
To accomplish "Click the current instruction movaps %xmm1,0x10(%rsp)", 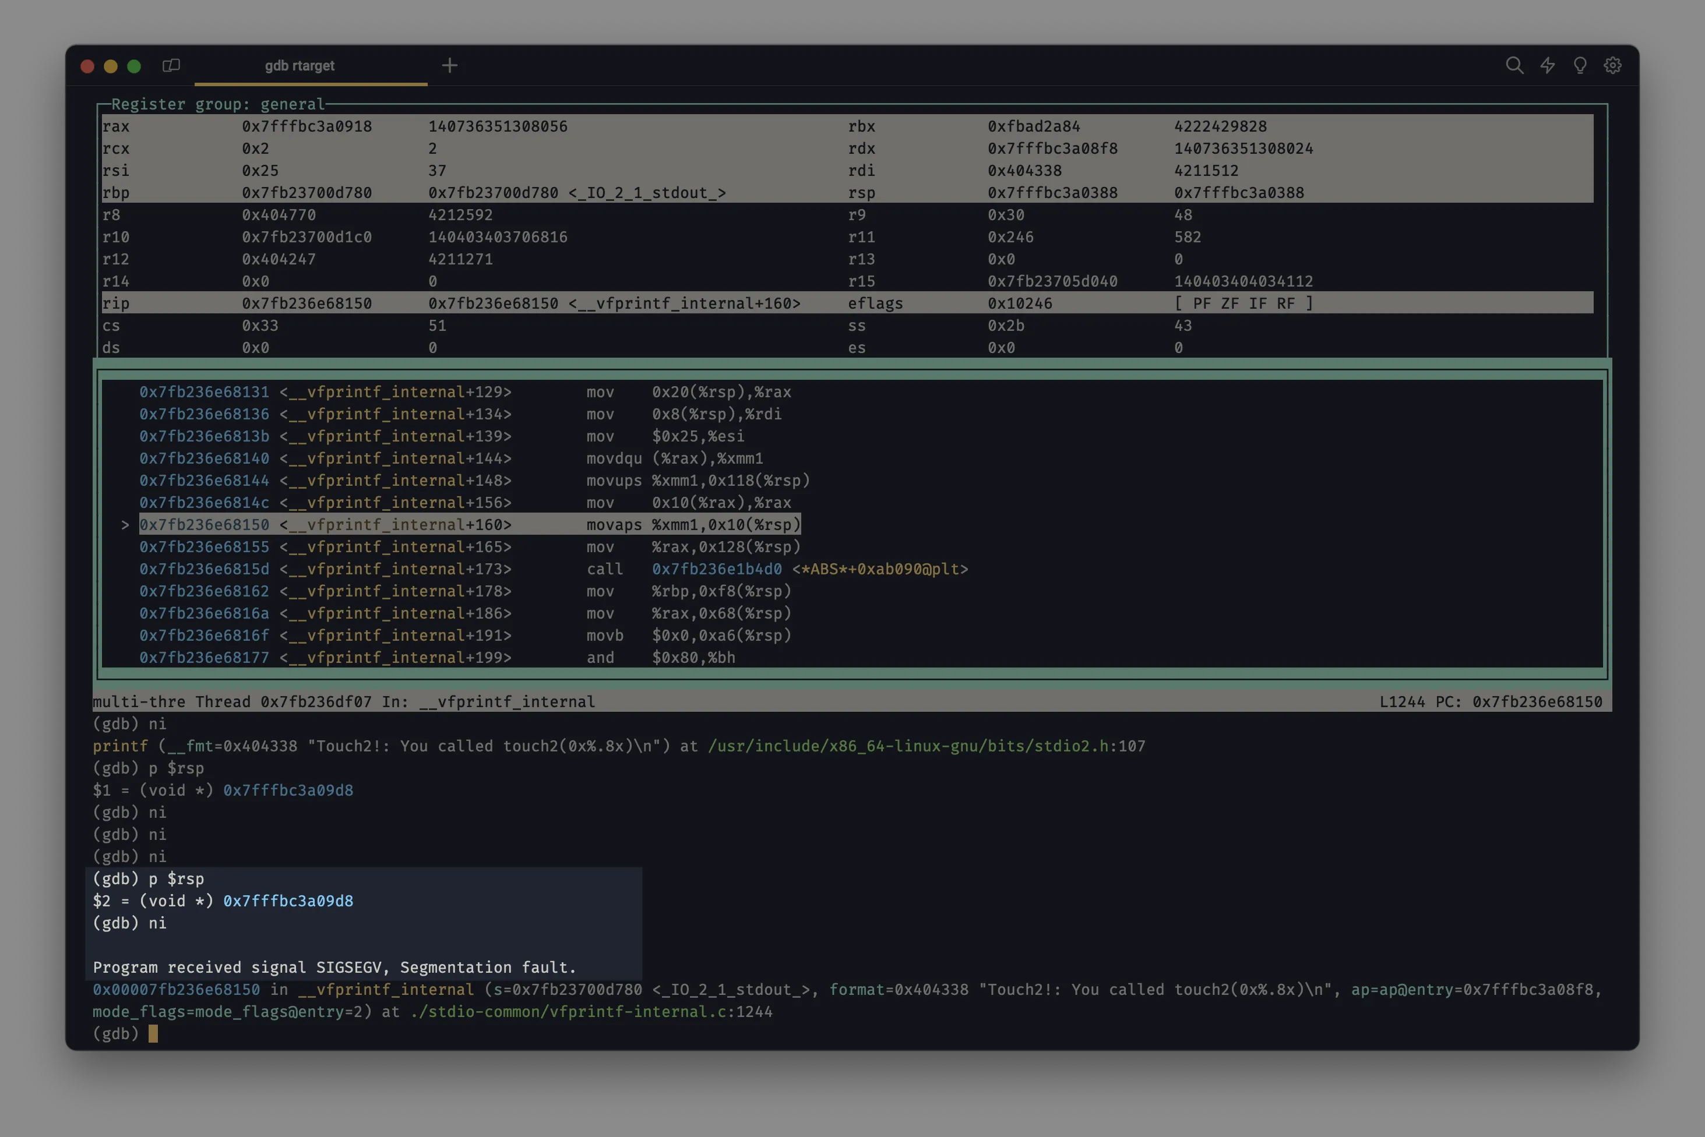I will click(693, 524).
